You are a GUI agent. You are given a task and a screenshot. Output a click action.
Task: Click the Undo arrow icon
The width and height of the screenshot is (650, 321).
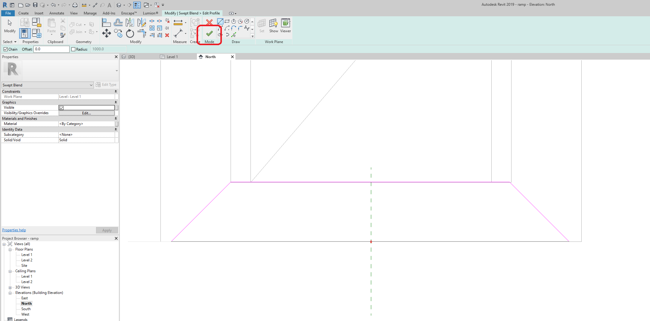(53, 5)
